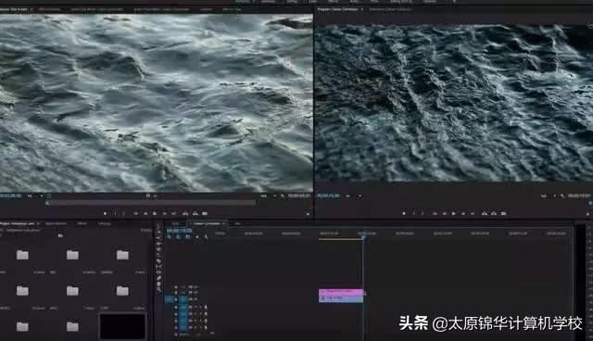Toggle Linked Selection in timeline header

coord(187,236)
